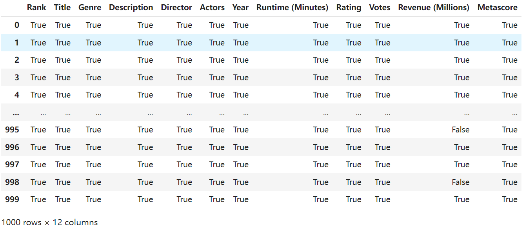525x230 pixels.
Task: Click the Title column header
Action: (62, 7)
